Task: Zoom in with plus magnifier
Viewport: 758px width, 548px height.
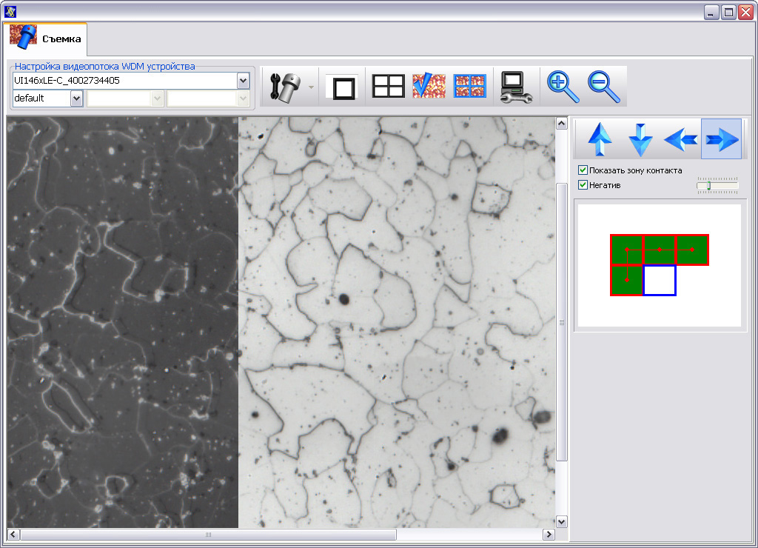Action: pos(563,87)
